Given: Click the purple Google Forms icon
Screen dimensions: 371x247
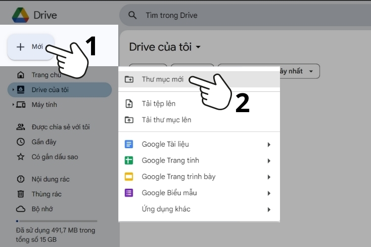Looking at the screenshot, I should coord(129,193).
